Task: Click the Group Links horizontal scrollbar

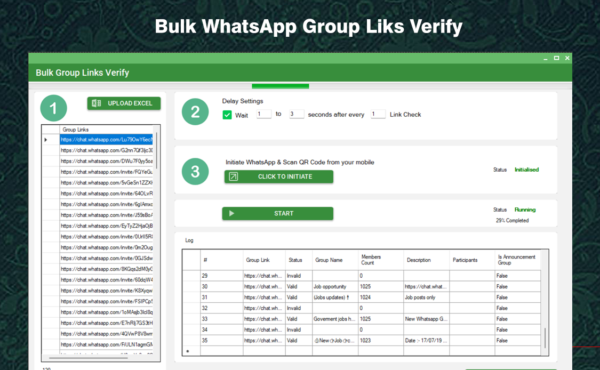Action: click(x=89, y=358)
